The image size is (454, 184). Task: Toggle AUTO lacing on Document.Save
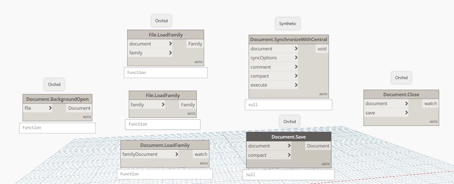326,164
